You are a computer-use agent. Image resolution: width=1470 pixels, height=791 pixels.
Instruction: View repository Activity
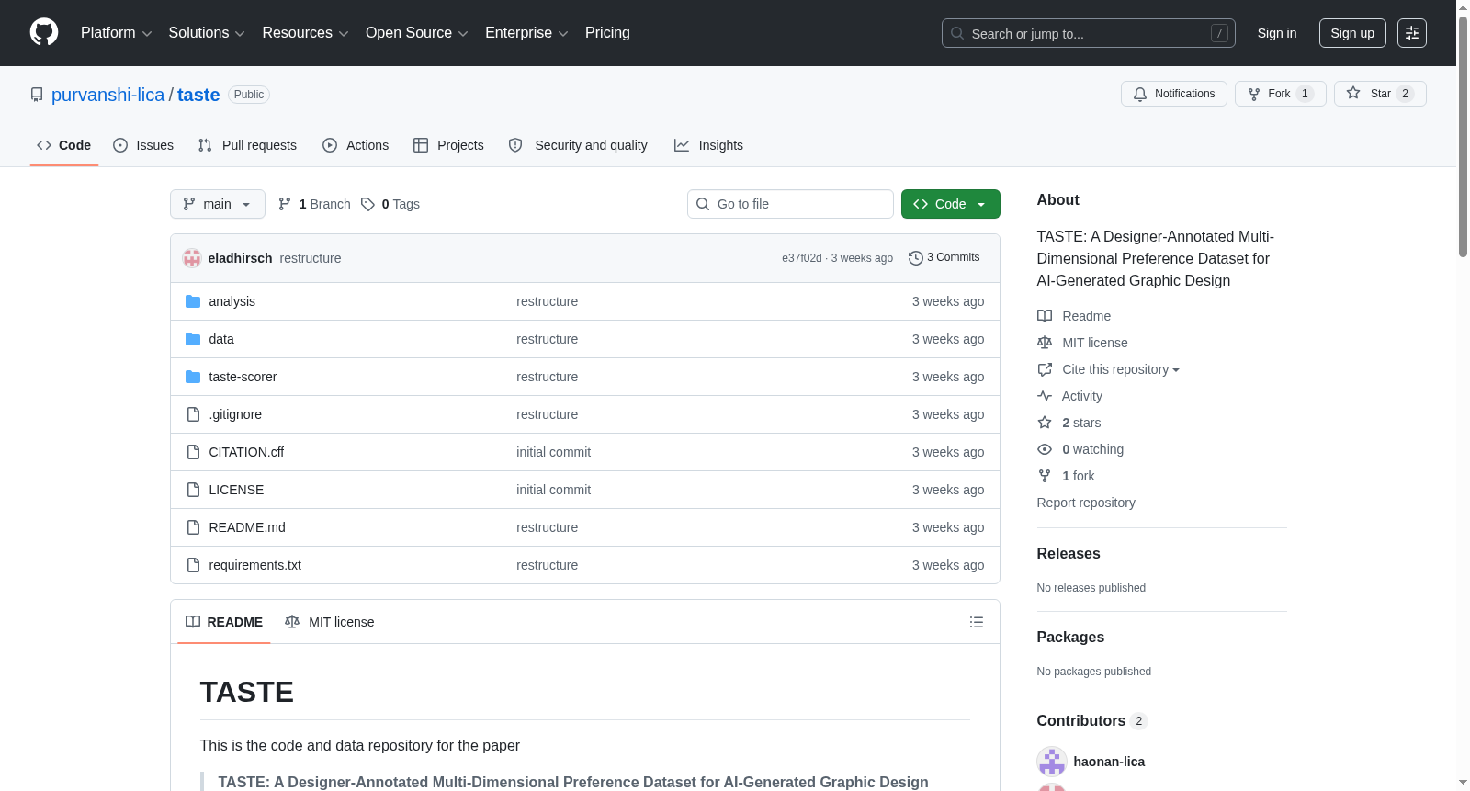tap(1069, 396)
